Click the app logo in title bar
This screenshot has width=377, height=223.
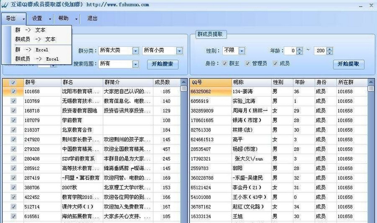coord(5,5)
